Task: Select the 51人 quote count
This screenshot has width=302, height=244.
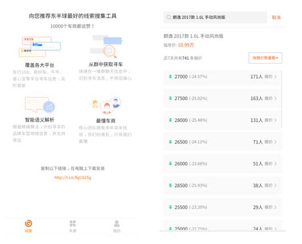Action: (258, 164)
